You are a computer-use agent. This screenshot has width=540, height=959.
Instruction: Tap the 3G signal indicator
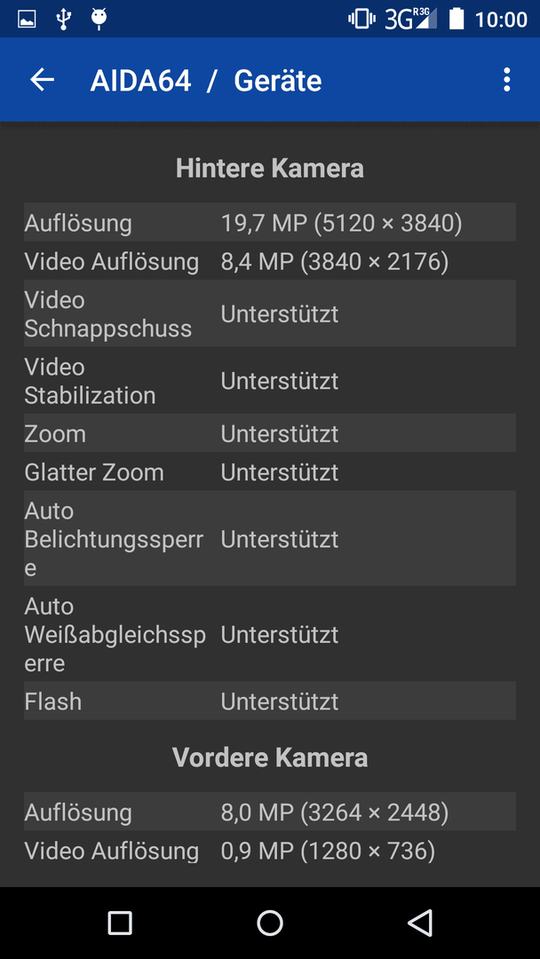411,19
